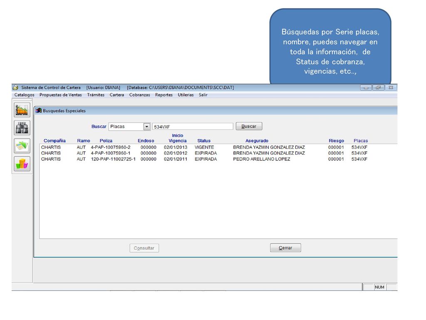Click the Compañia column header
The height and width of the screenshot is (320, 426).
coord(54,141)
